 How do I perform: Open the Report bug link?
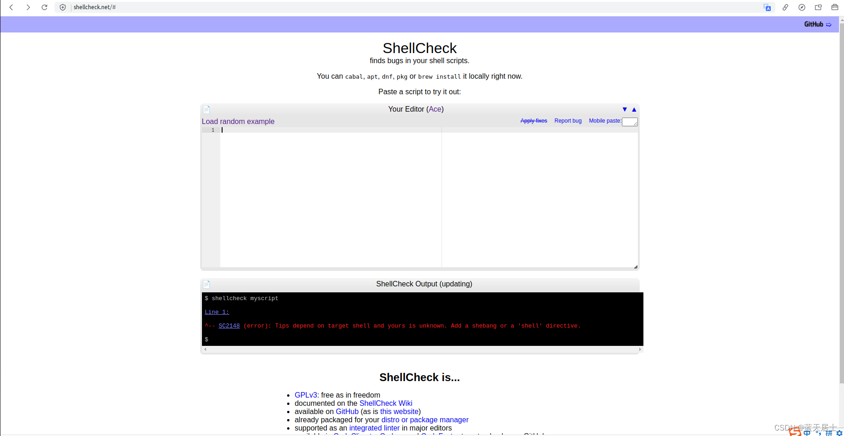point(568,121)
